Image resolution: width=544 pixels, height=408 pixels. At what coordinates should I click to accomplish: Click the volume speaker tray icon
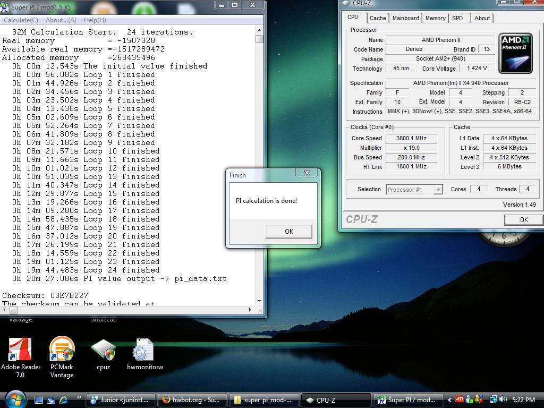click(x=504, y=399)
